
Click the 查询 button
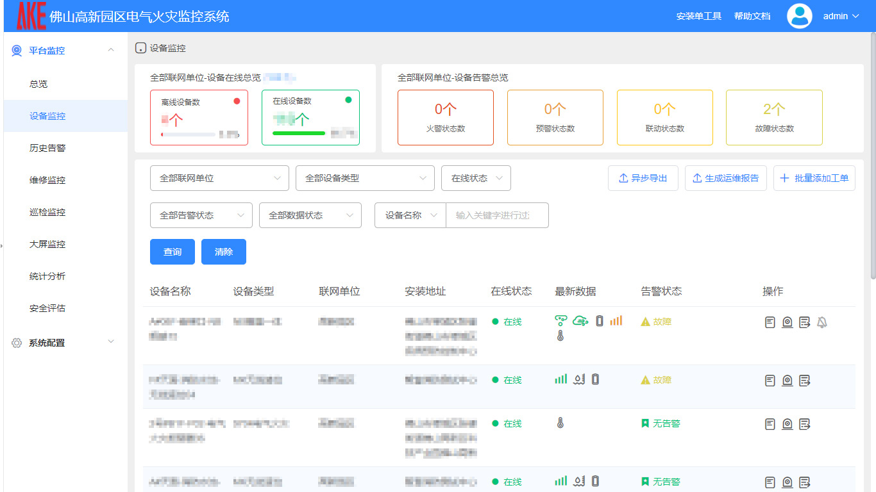click(172, 251)
